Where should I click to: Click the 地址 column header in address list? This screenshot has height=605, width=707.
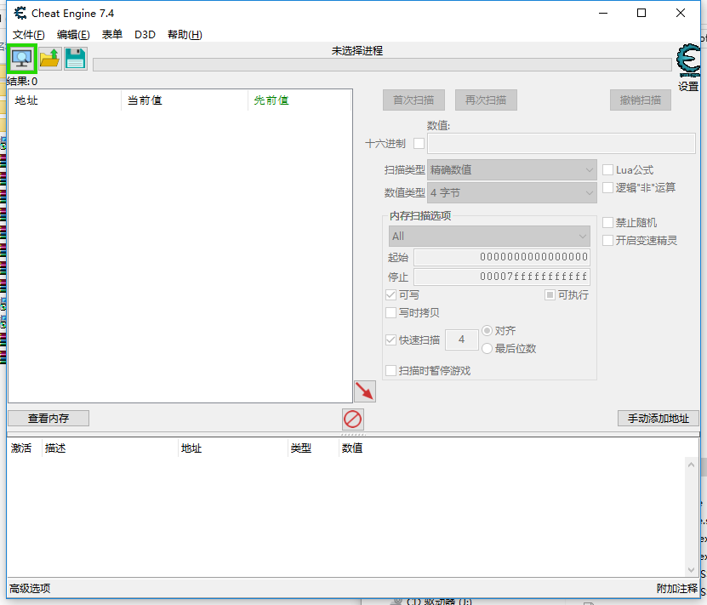232,448
